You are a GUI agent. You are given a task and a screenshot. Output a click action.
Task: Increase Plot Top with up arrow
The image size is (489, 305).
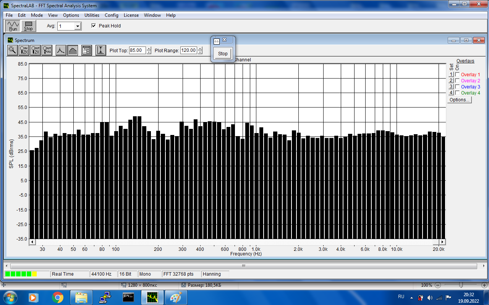click(x=149, y=48)
